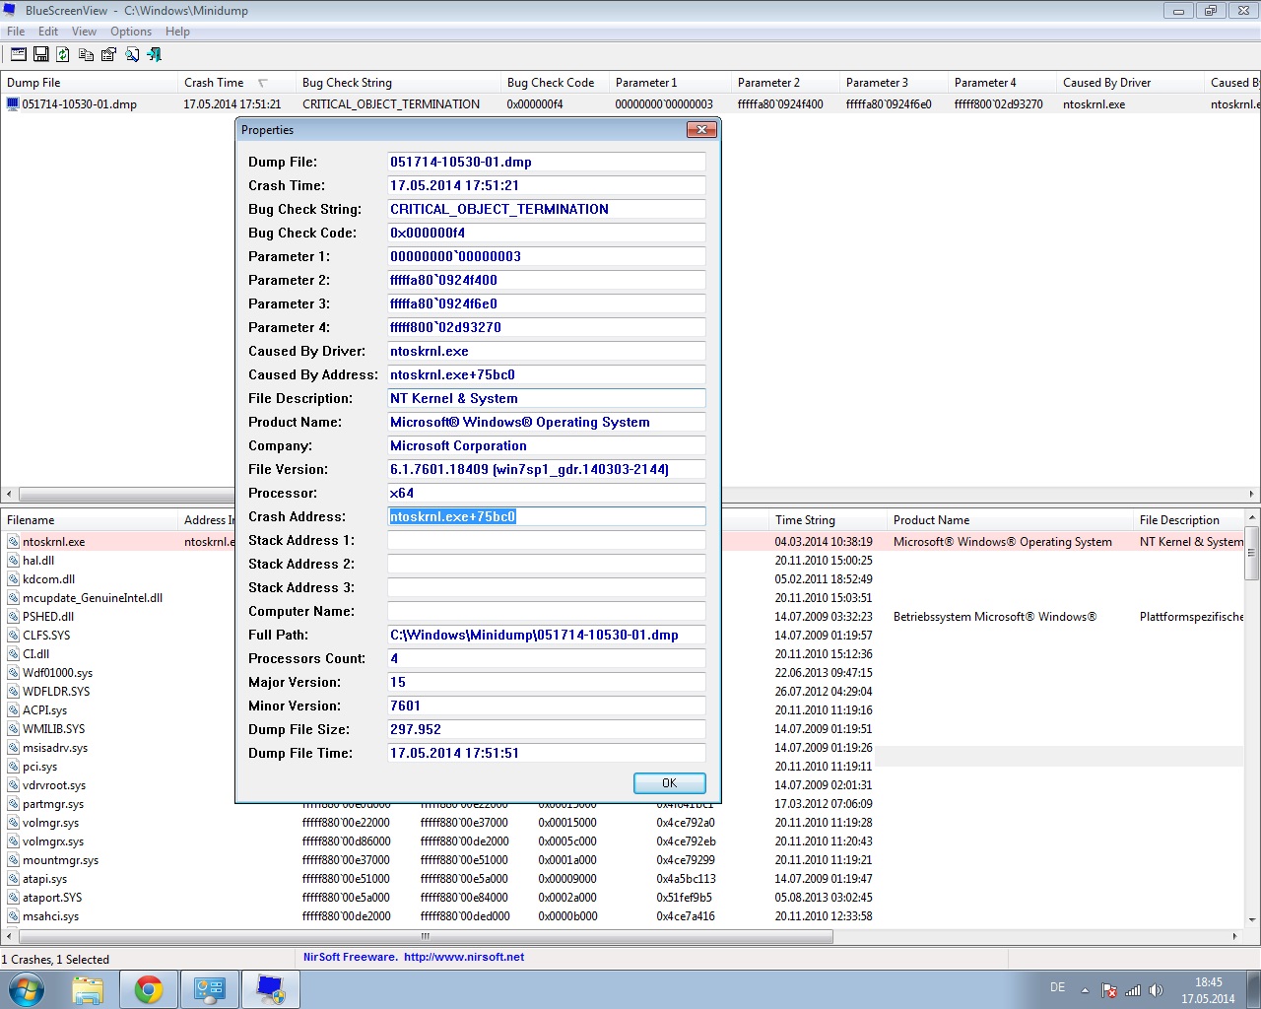The image size is (1261, 1009).
Task: Click the File Version field value
Action: pyautogui.click(x=547, y=469)
